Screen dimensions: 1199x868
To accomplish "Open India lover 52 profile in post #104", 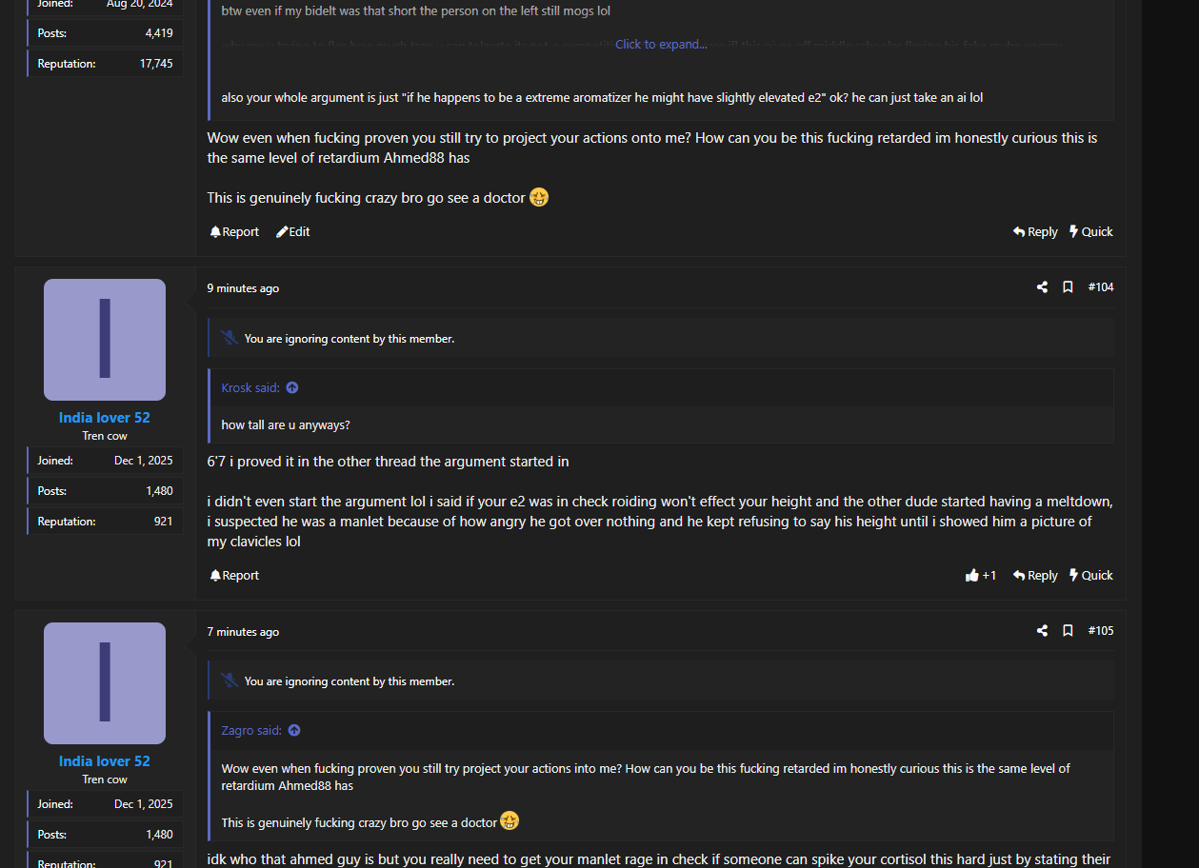I will pos(105,418).
